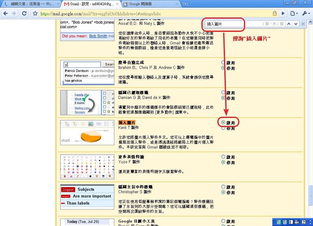Enable 隱藏主旨中的標籤 lab
This screenshot has width=313, height=226.
[223, 187]
